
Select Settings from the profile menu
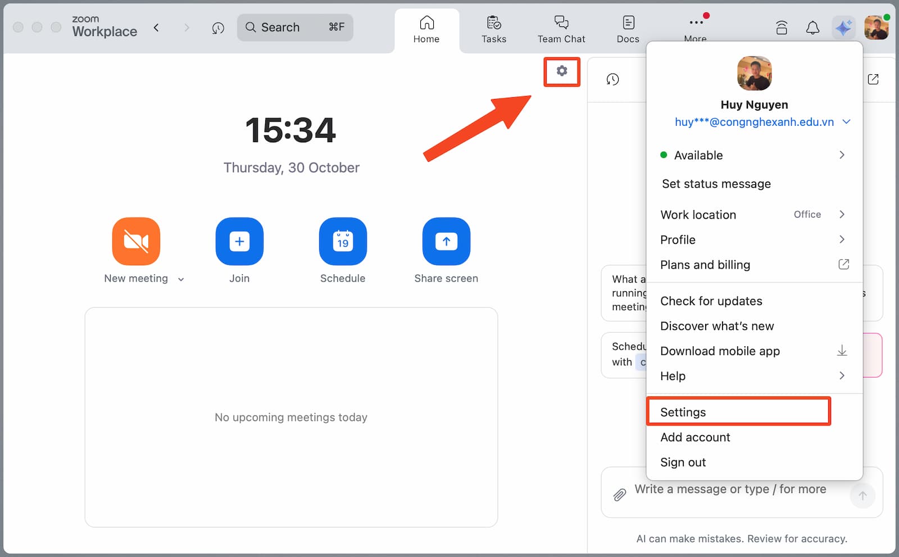pos(683,412)
